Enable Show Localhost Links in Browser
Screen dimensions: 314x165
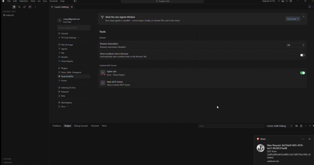pos(303,55)
